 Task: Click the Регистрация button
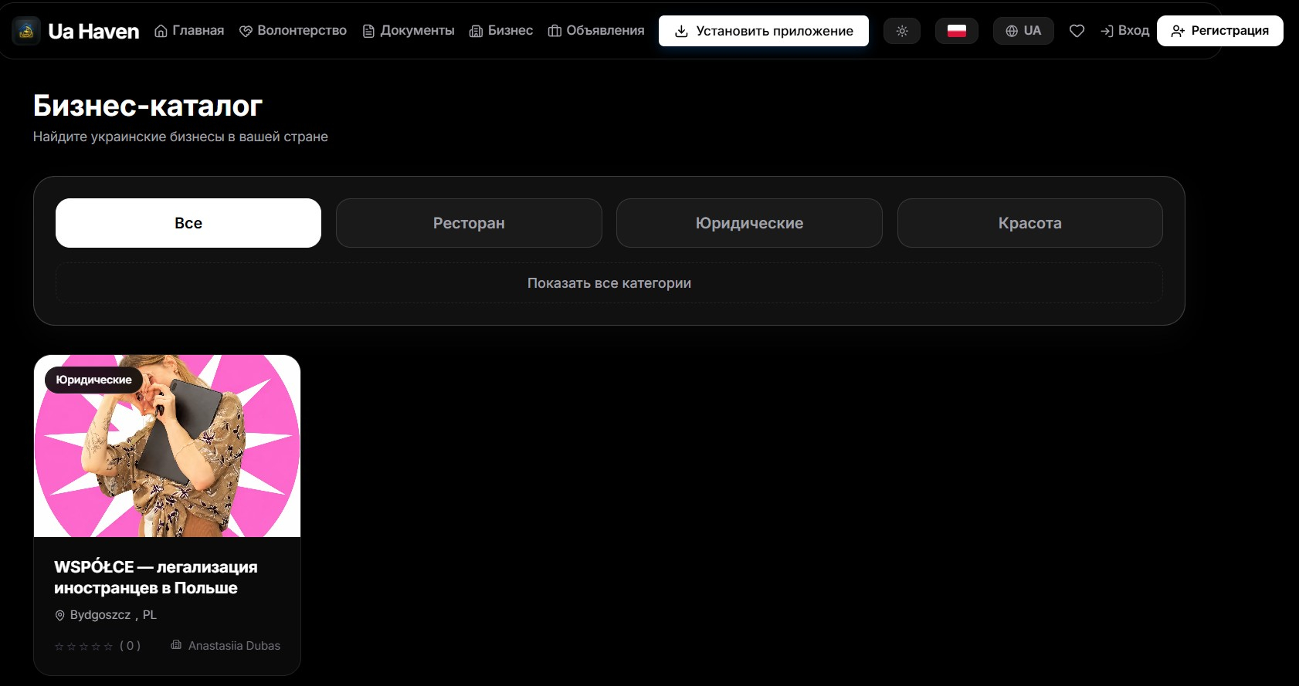(x=1220, y=31)
